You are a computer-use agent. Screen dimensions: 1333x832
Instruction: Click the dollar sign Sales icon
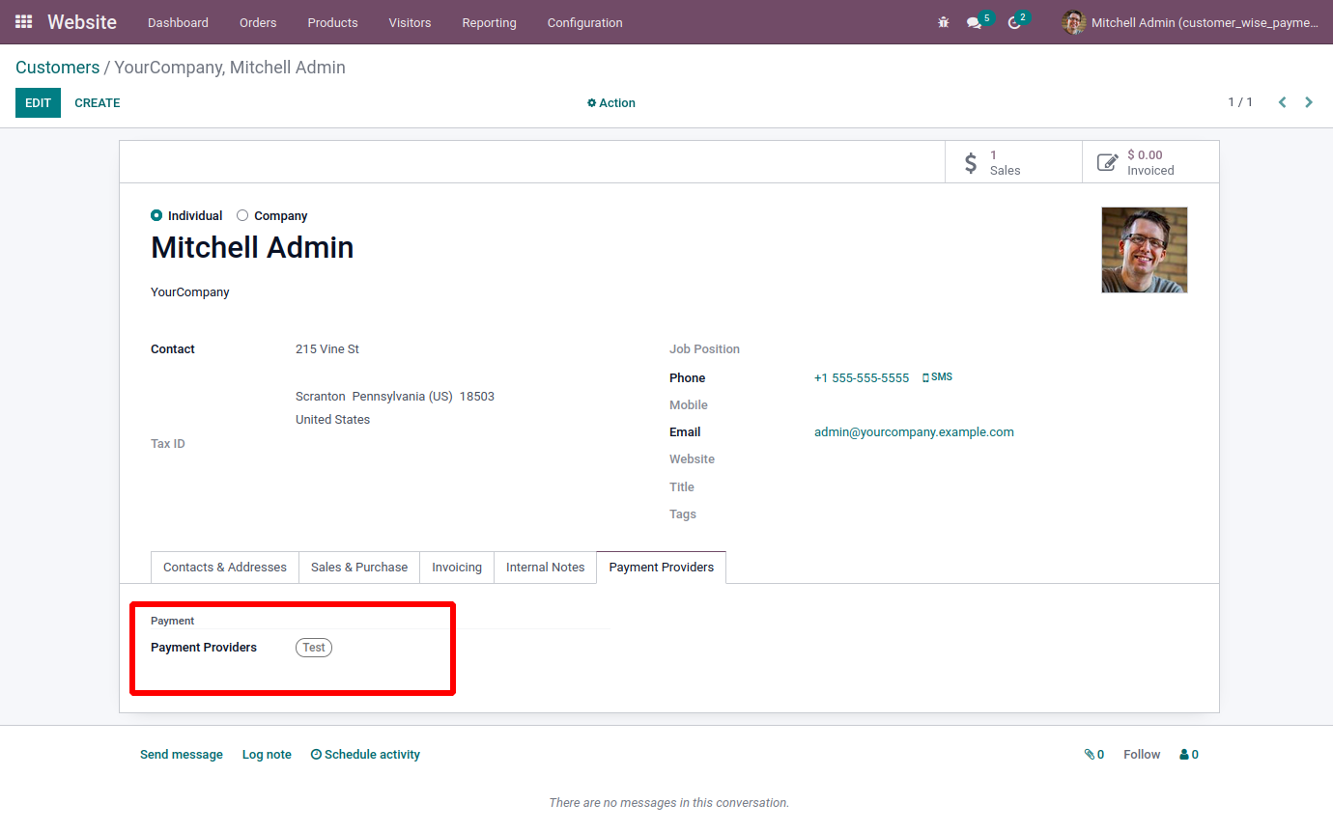point(971,162)
